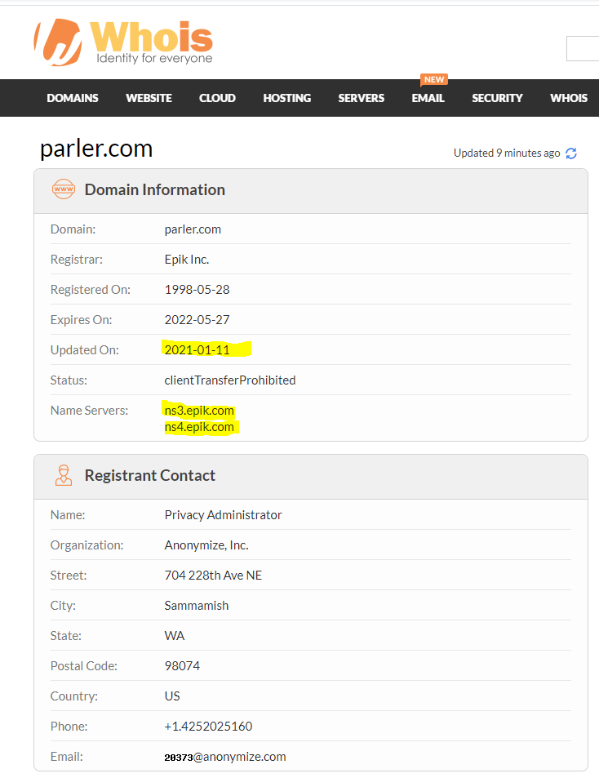The image size is (599, 778).
Task: Open the WHOIS menu item
Action: pos(569,98)
